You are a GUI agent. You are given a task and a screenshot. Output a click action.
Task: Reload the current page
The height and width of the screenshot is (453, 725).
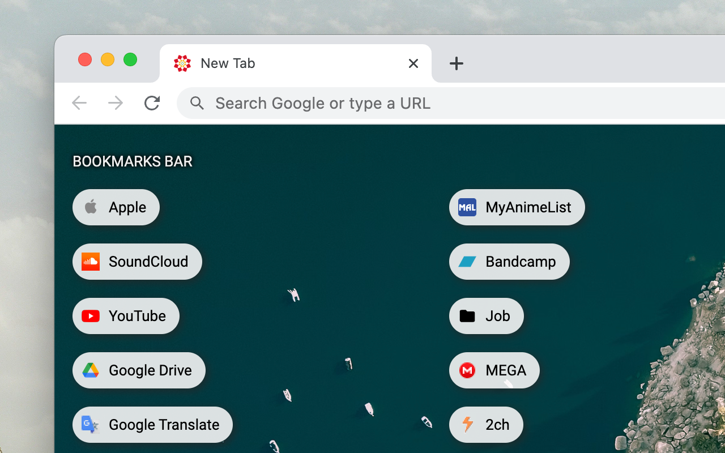[x=152, y=103]
